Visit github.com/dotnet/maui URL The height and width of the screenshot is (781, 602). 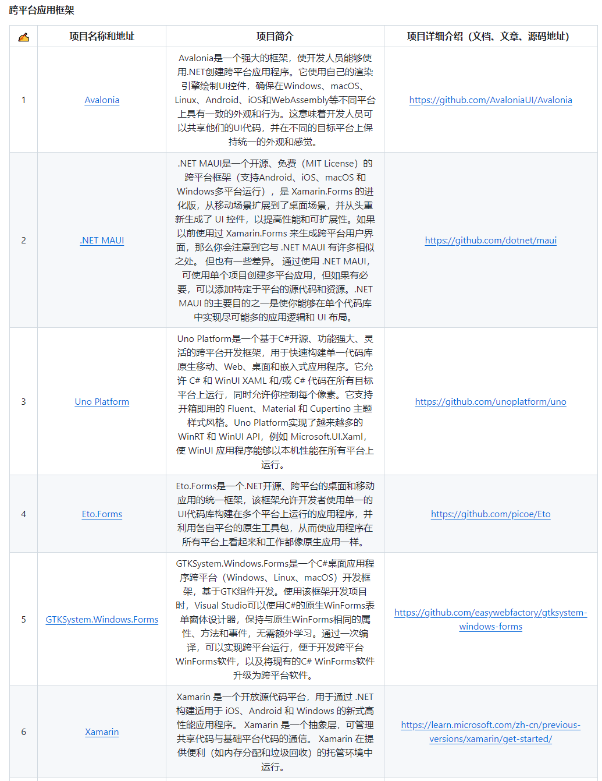[x=490, y=241]
